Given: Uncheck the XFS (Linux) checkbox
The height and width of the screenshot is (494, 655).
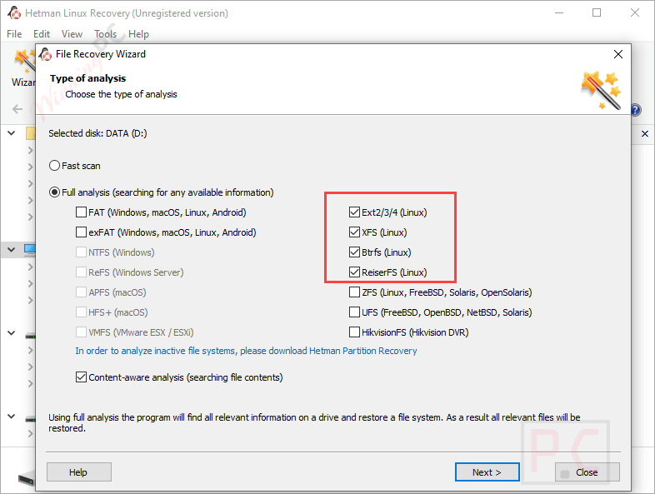Looking at the screenshot, I should click(355, 232).
